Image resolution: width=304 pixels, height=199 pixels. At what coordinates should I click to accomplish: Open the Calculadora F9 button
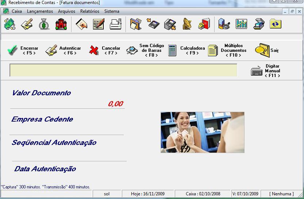(x=186, y=50)
